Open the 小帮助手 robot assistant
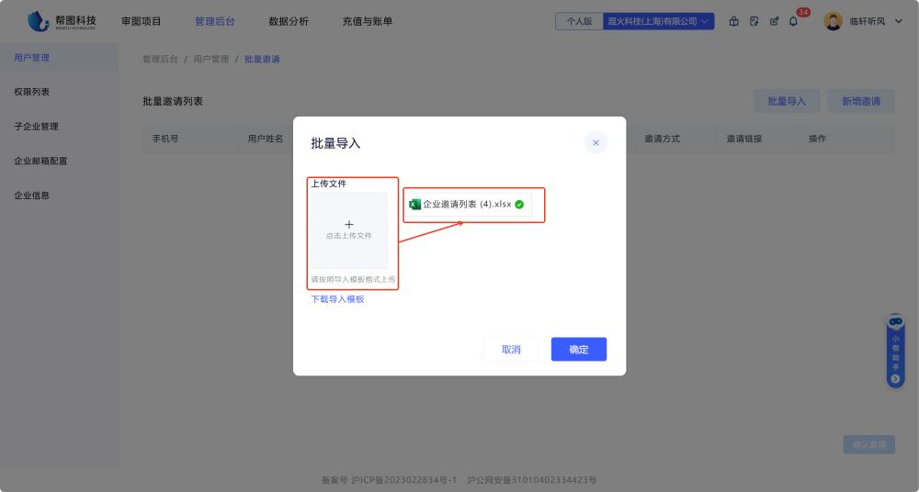This screenshot has width=919, height=492. tap(895, 322)
